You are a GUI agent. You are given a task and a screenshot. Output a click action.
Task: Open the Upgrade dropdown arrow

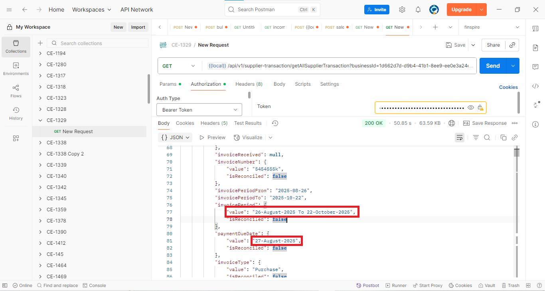tap(482, 10)
